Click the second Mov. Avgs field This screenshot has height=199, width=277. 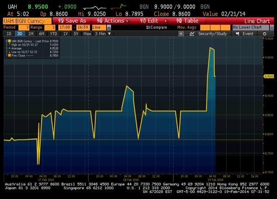(215, 27)
